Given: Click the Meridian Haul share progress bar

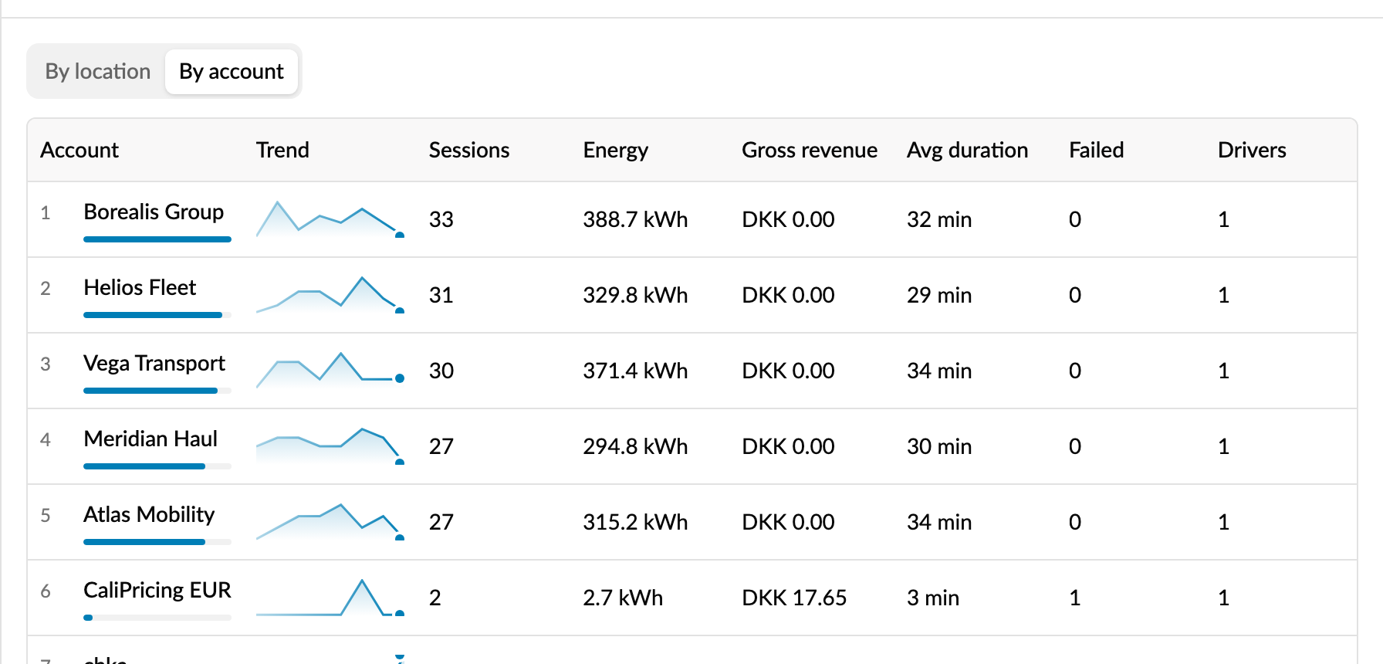Looking at the screenshot, I should (x=157, y=466).
